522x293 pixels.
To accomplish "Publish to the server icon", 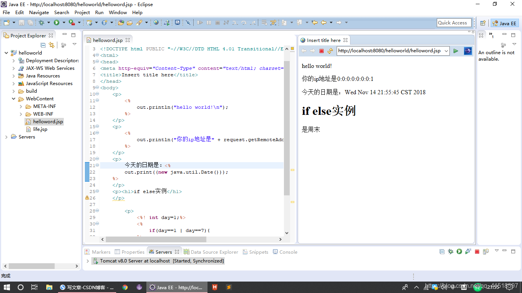I will pos(486,251).
